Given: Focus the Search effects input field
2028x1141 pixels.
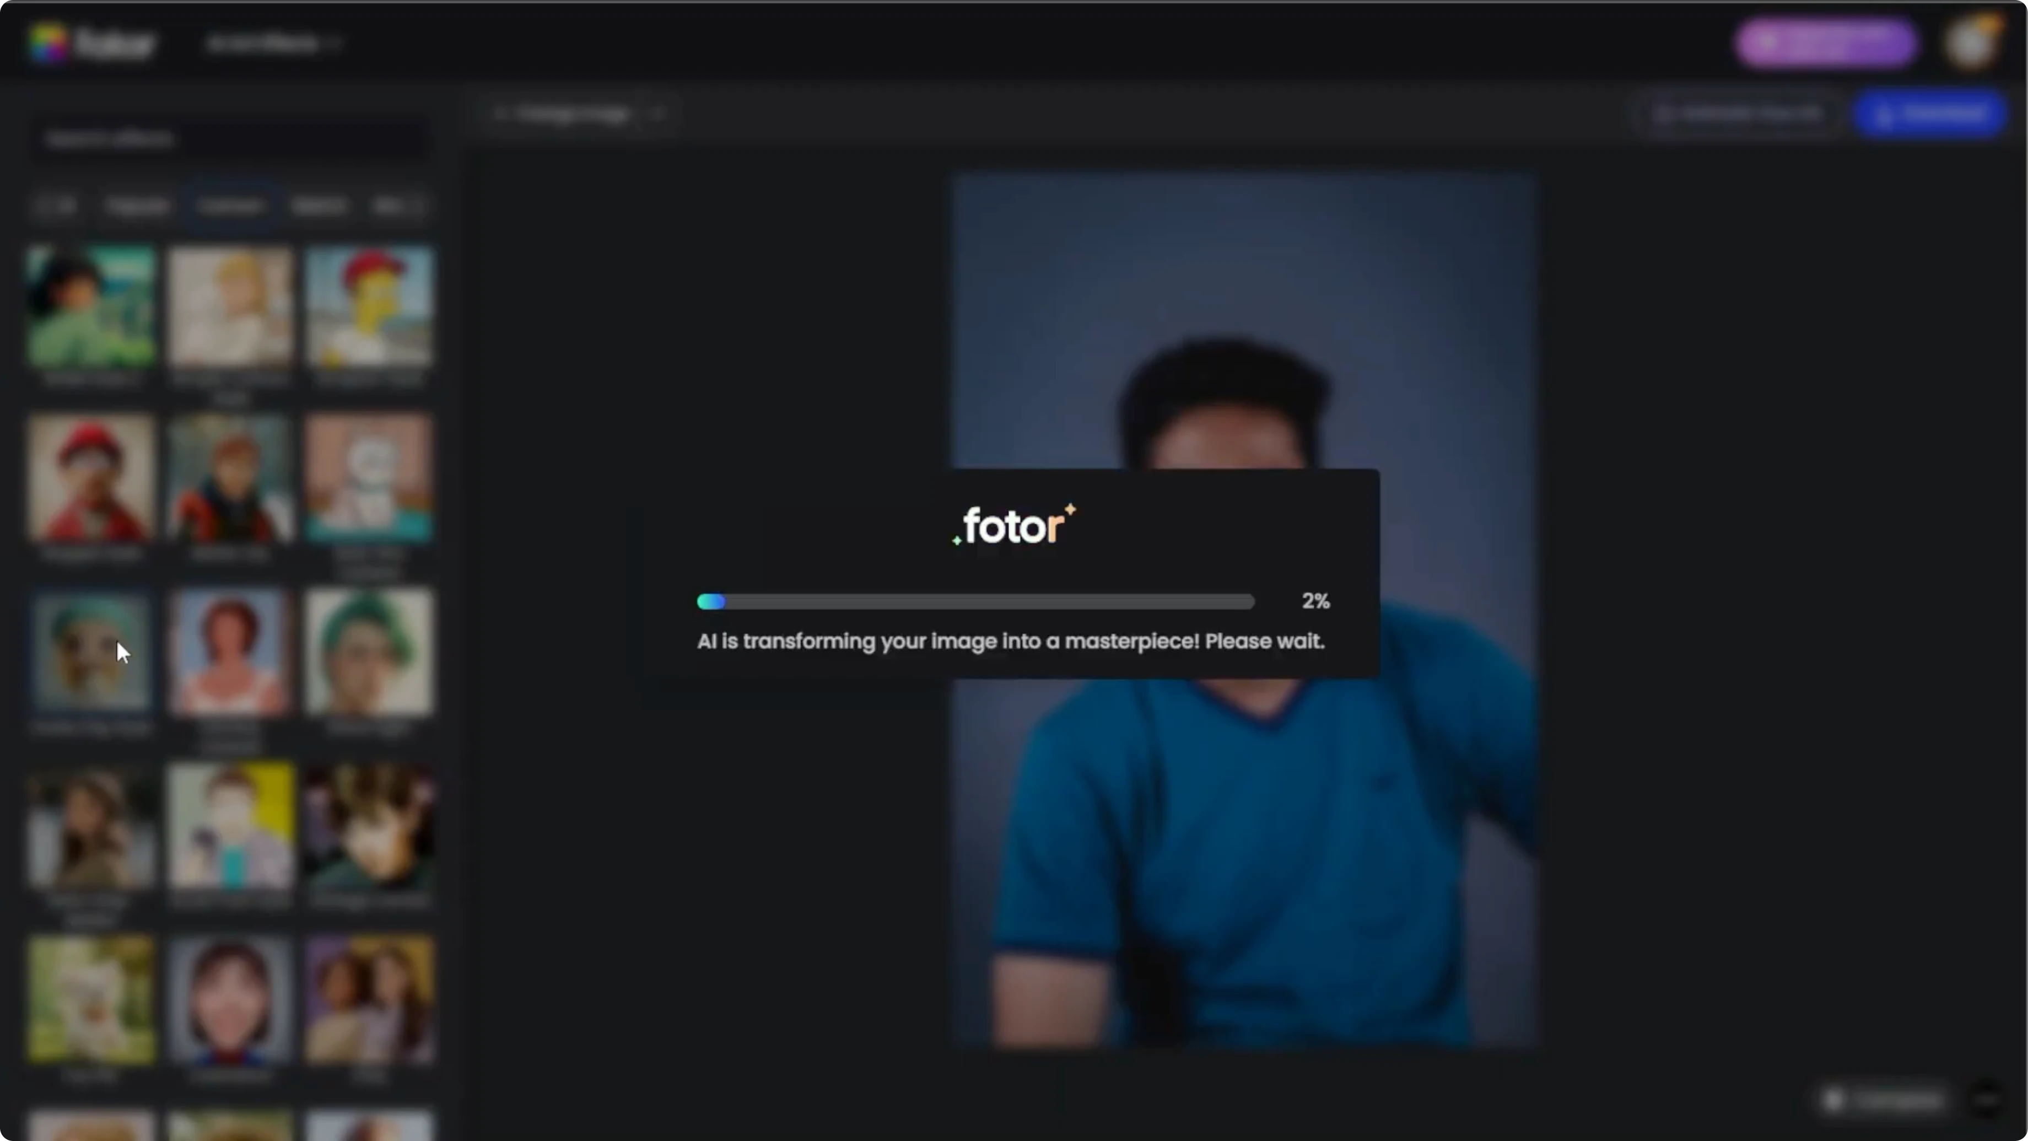Looking at the screenshot, I should 231,139.
